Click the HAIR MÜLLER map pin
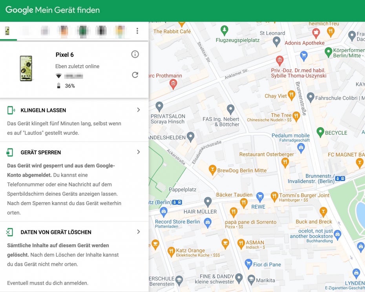Image resolution: width=365 pixels, height=292 pixels. (208, 202)
